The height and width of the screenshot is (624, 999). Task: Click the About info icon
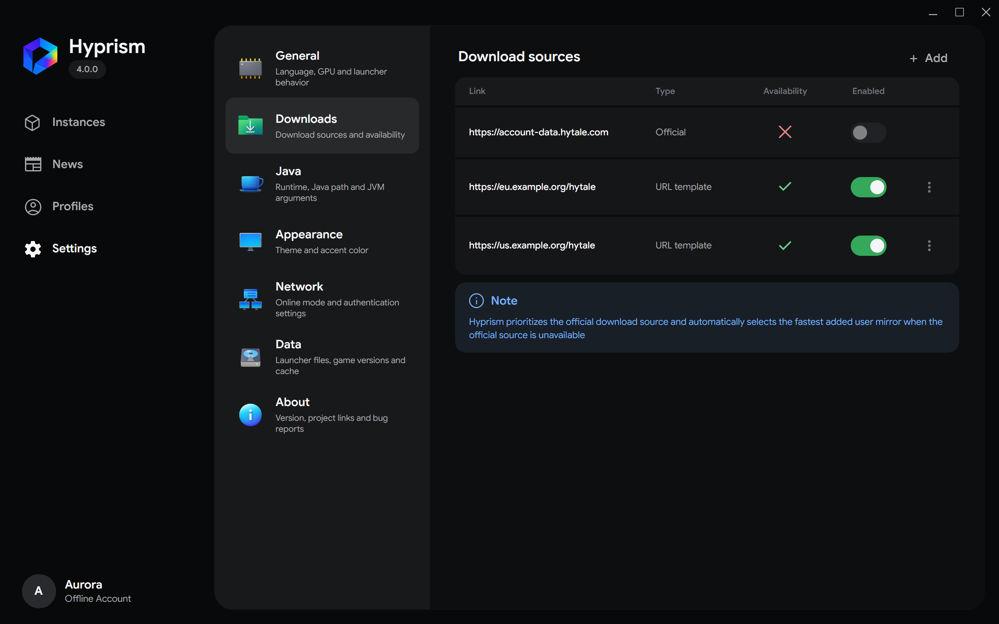pos(250,415)
